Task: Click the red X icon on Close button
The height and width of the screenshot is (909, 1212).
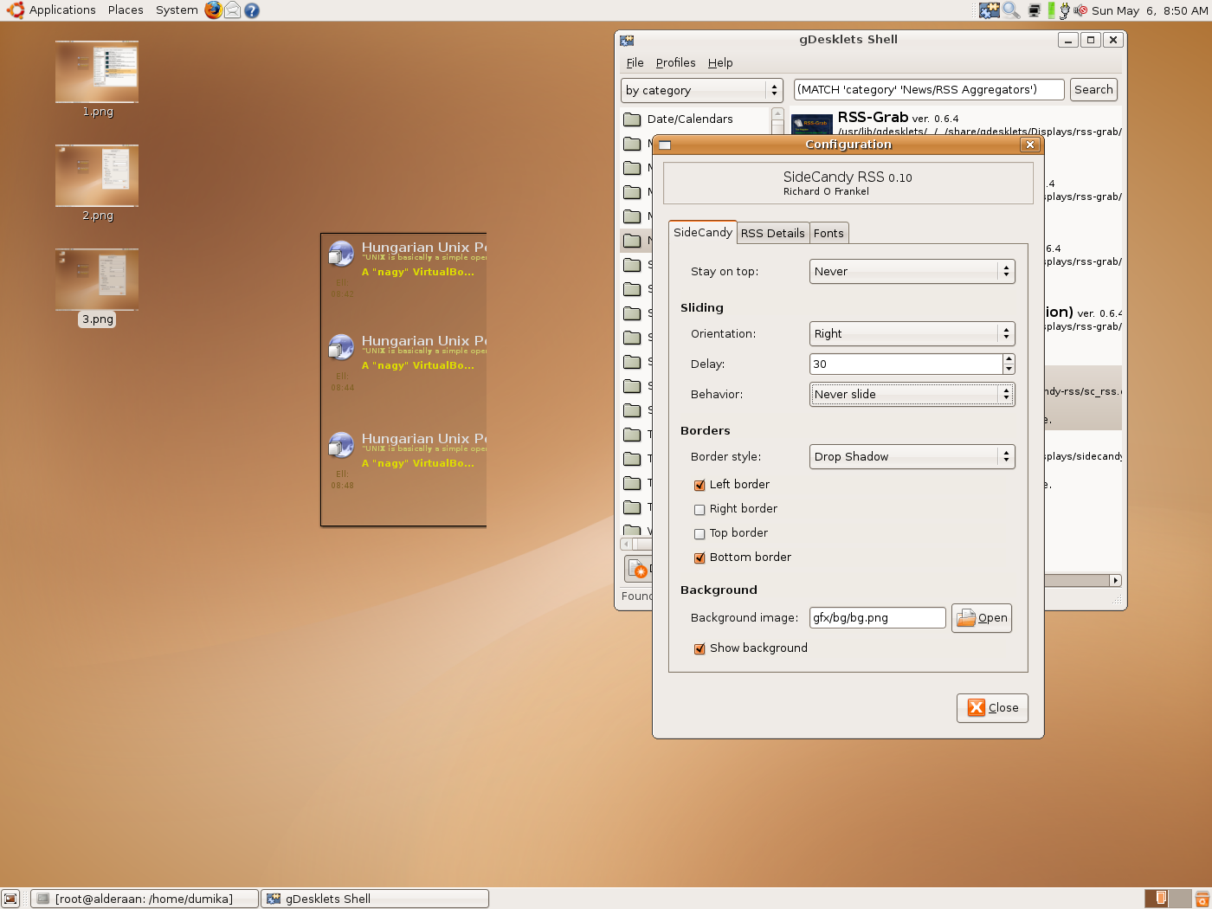Action: click(977, 707)
